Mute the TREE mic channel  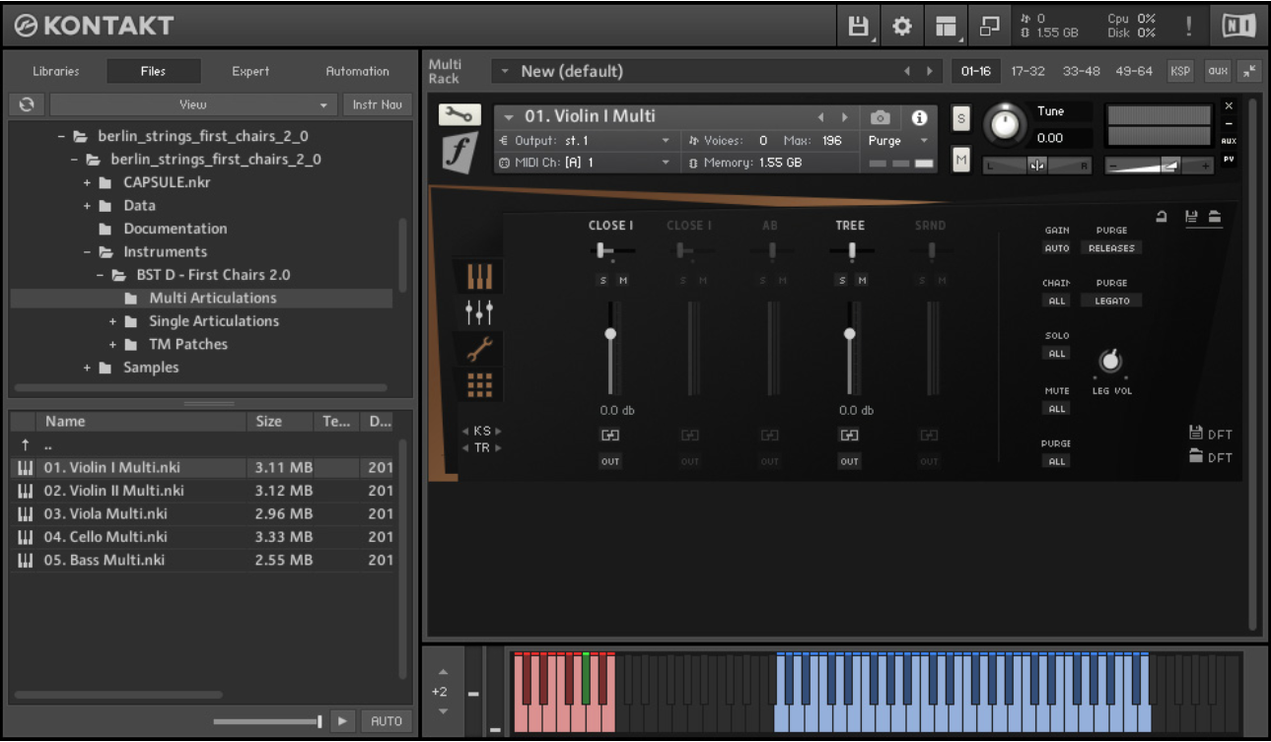[861, 281]
